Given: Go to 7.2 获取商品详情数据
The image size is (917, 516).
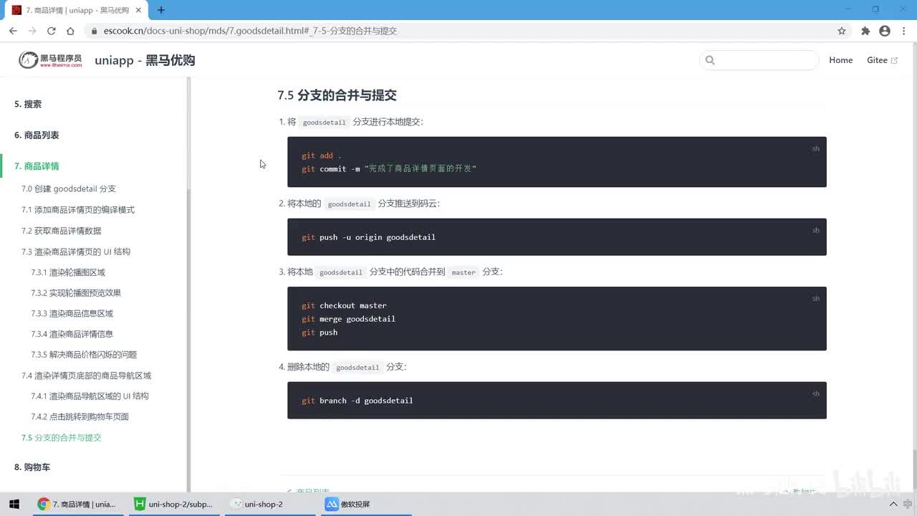Looking at the screenshot, I should pos(62,230).
